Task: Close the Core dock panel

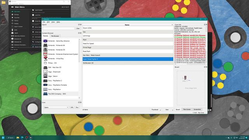Action: [x=81, y=102]
